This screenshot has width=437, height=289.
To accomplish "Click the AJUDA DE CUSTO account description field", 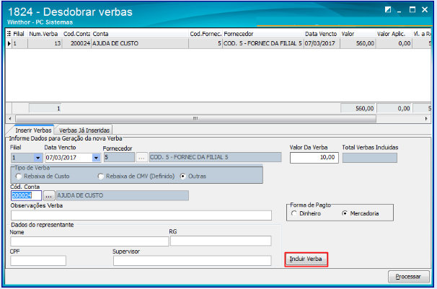I will pyautogui.click(x=123, y=195).
